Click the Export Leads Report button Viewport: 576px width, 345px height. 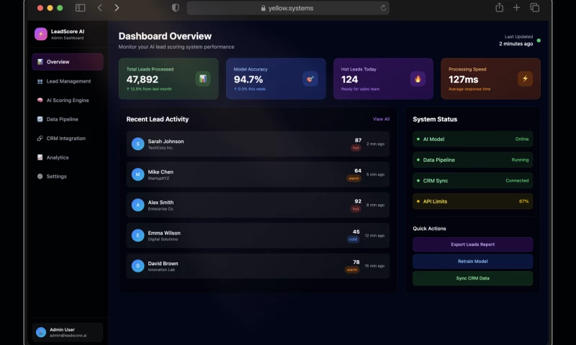click(x=472, y=244)
